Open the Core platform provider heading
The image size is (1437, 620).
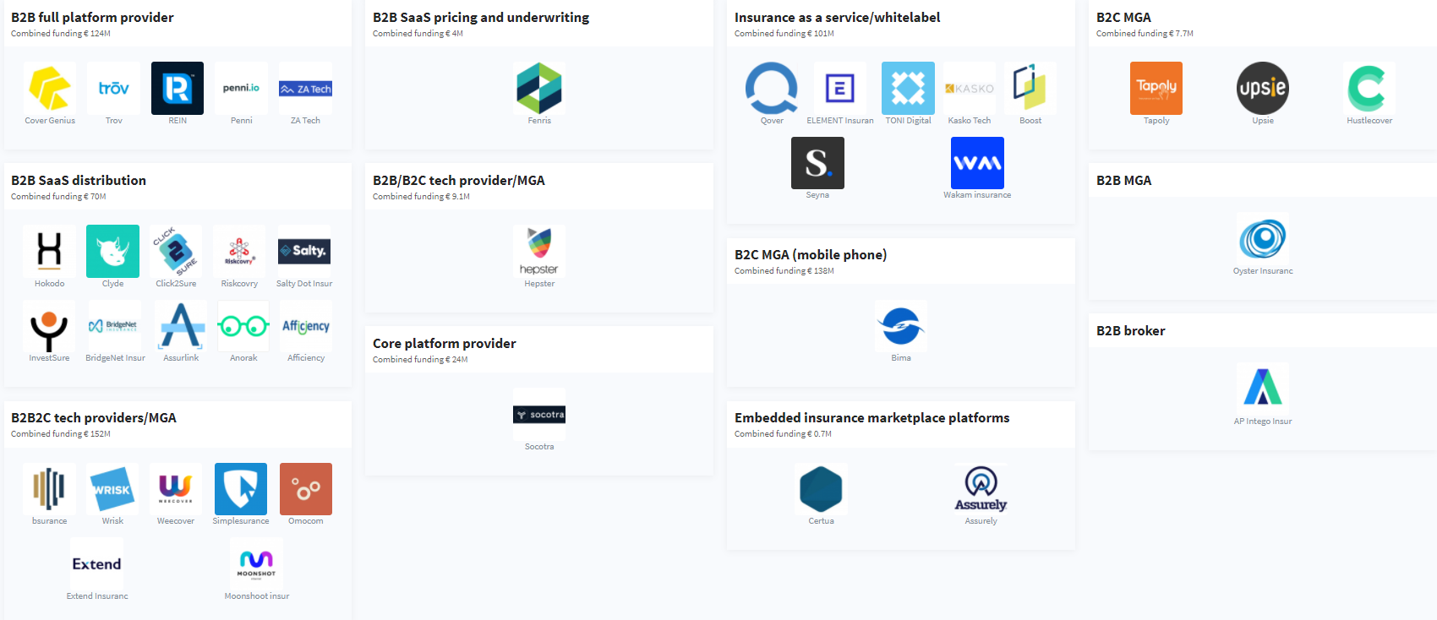pyautogui.click(x=445, y=343)
